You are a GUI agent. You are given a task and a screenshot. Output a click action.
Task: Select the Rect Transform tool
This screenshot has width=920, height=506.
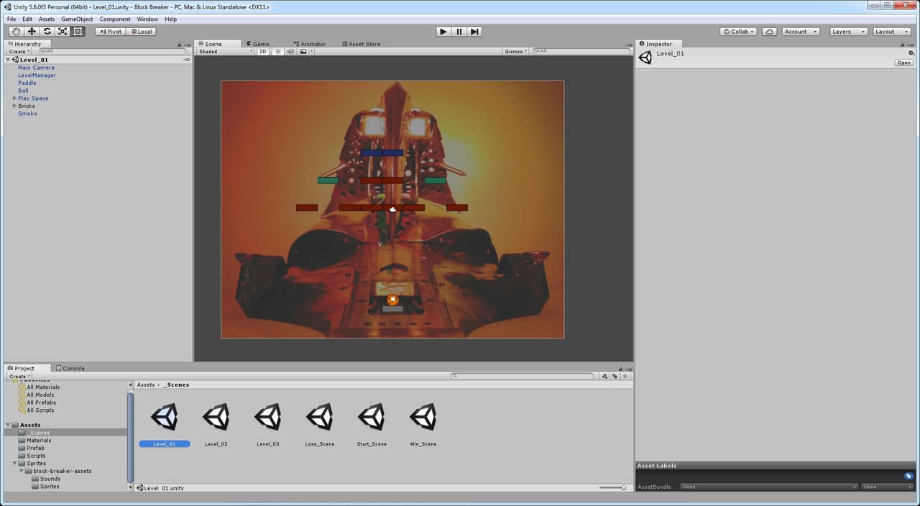tap(78, 32)
